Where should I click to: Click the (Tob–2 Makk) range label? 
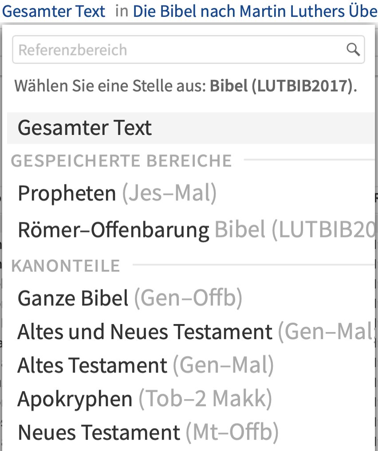click(205, 399)
